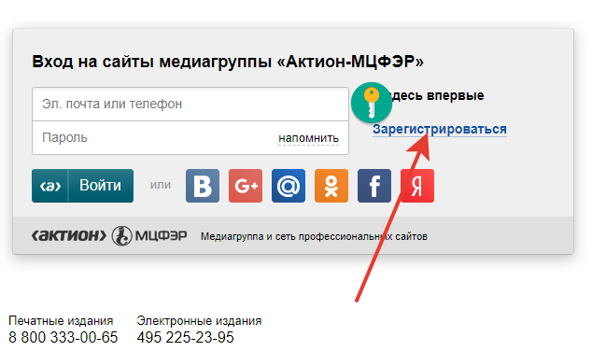Screen dimensions: 592x351
Task: Open the Зарегистрироваться link
Action: [x=440, y=129]
